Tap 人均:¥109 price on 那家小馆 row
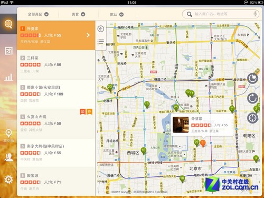The height and width of the screenshot is (198, 264). coord(54,94)
